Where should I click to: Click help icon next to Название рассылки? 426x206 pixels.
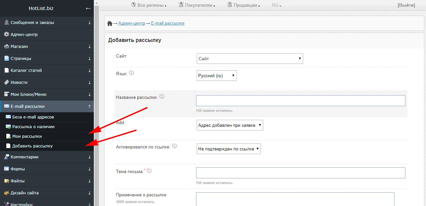pyautogui.click(x=162, y=97)
